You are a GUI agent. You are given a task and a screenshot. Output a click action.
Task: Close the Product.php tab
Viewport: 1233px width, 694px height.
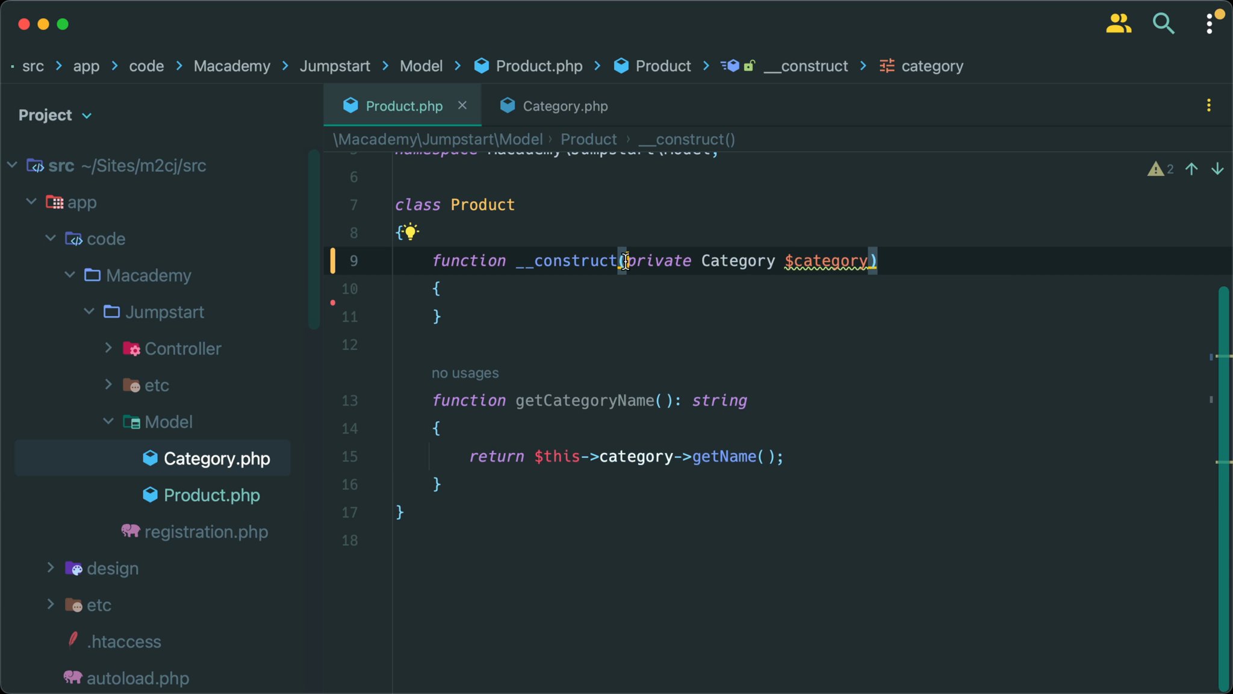462,105
